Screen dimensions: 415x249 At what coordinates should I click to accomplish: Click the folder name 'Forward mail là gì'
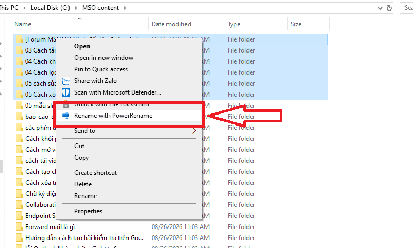(50, 227)
